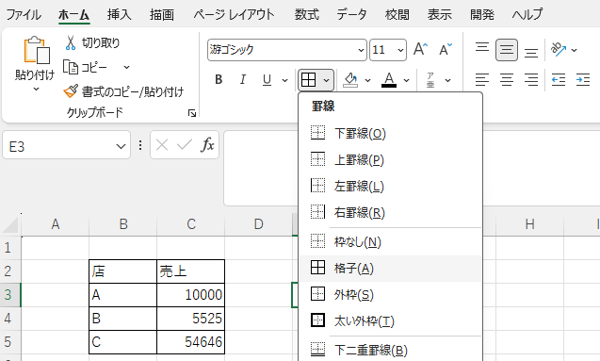The image size is (600, 361).
Task: Click the borders grid icon button
Action: (308, 80)
